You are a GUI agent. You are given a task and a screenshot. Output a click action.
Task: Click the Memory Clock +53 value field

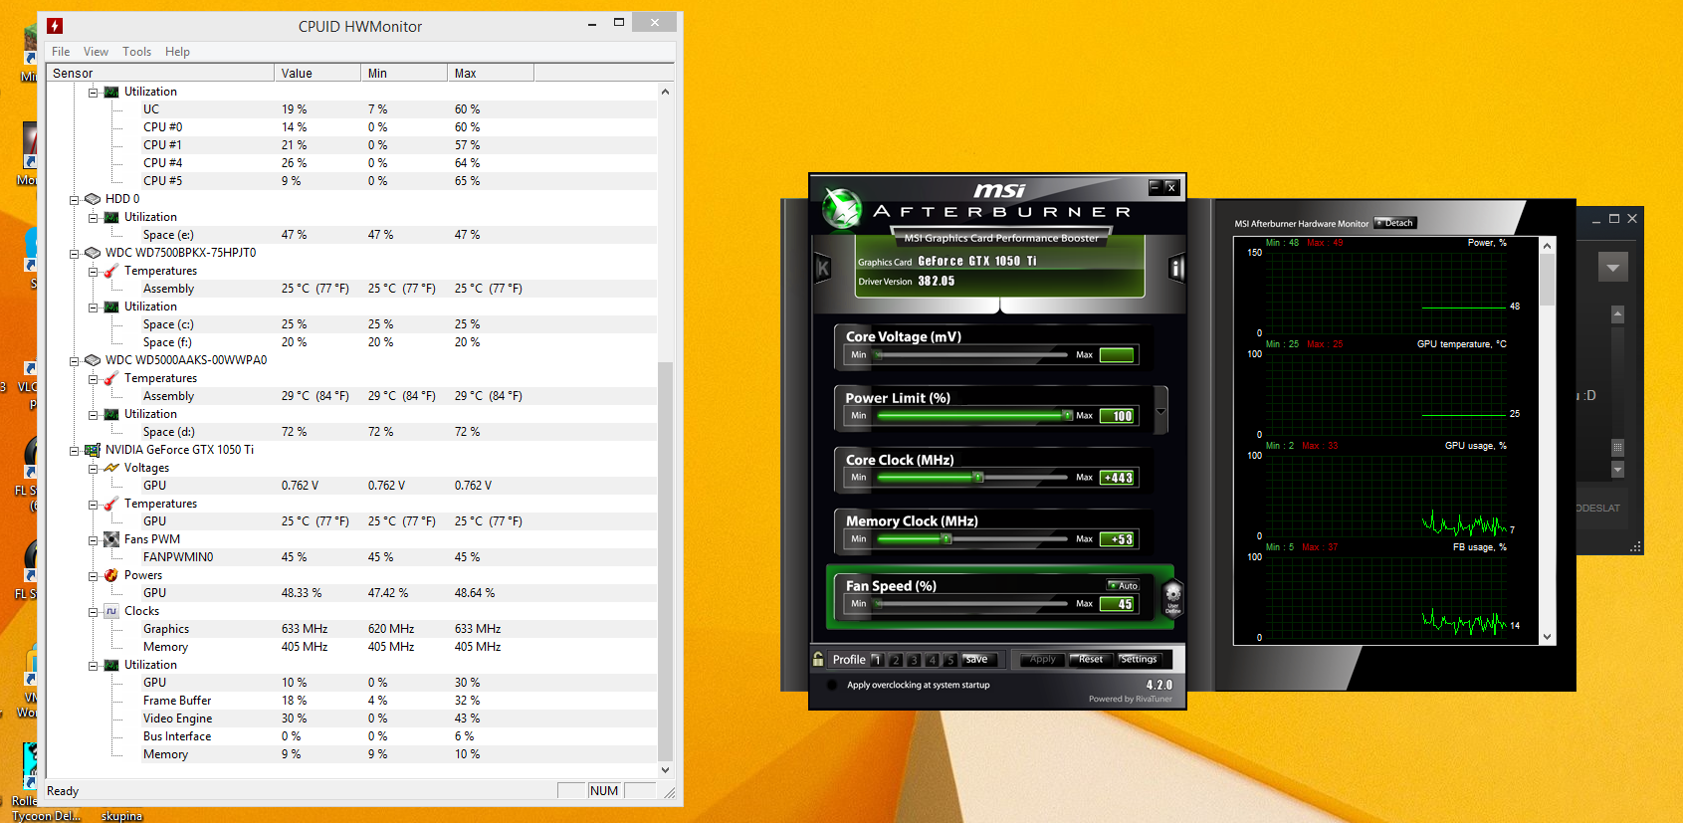click(1118, 539)
